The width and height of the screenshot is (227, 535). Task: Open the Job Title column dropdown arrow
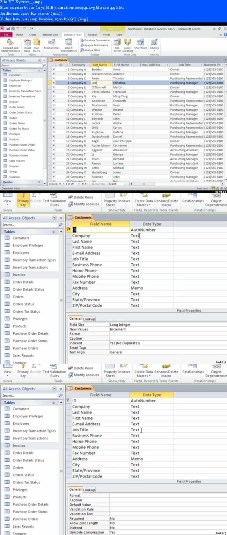coord(202,65)
